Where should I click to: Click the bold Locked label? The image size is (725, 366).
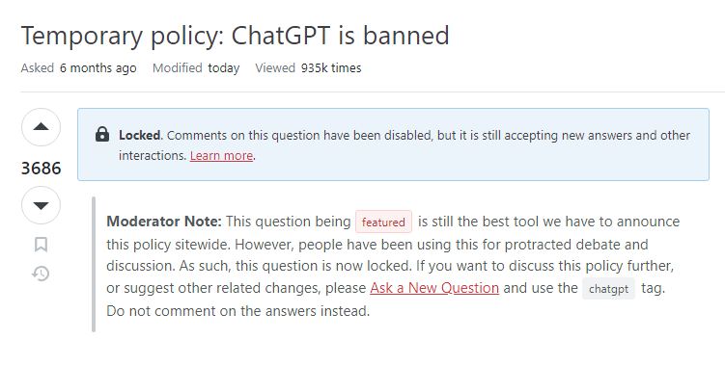click(x=139, y=135)
